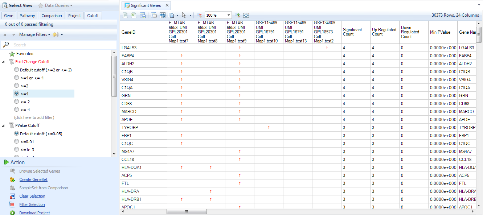Click the green Favorites star icon
Viewport: 483px width, 215px height.
12,54
